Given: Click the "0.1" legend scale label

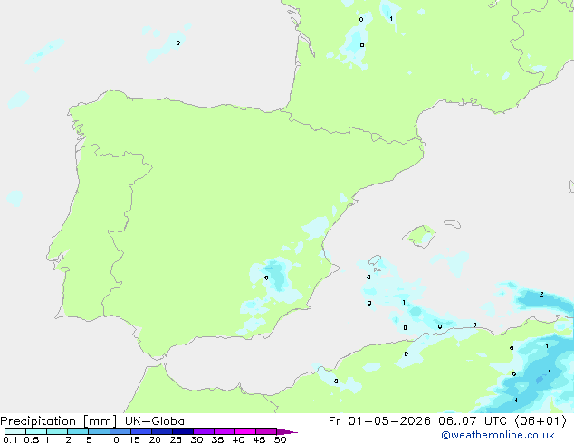Looking at the screenshot, I should tap(10, 439).
